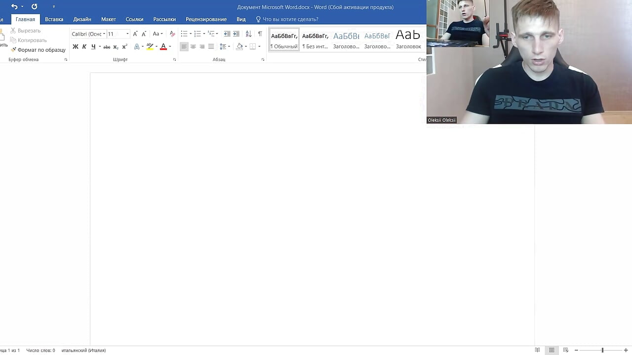Click the Redo/Repeat icon in title bar
Image resolution: width=632 pixels, height=355 pixels.
(x=34, y=6)
